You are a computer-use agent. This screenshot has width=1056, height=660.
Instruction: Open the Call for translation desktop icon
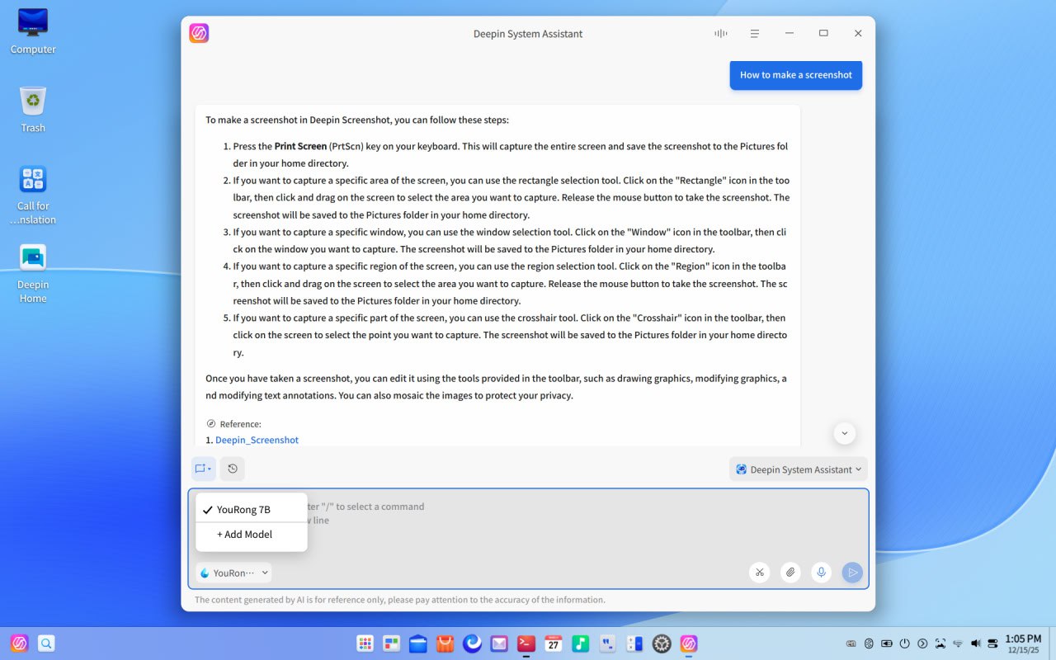pyautogui.click(x=33, y=195)
